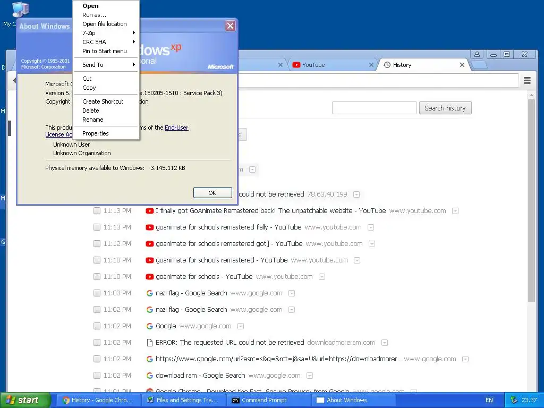The image size is (544, 408).
Task: Open the End-User license link
Action: click(x=176, y=127)
